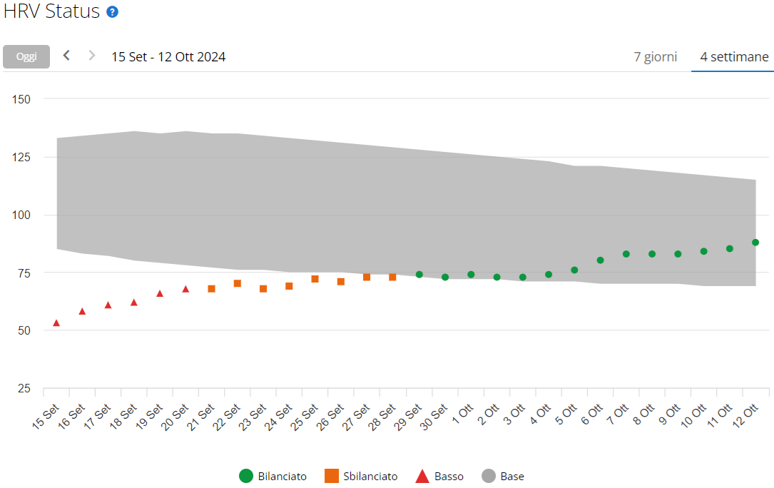The width and height of the screenshot is (774, 488).
Task: Click the orange Sbilanciato legend square
Action: coord(331,476)
